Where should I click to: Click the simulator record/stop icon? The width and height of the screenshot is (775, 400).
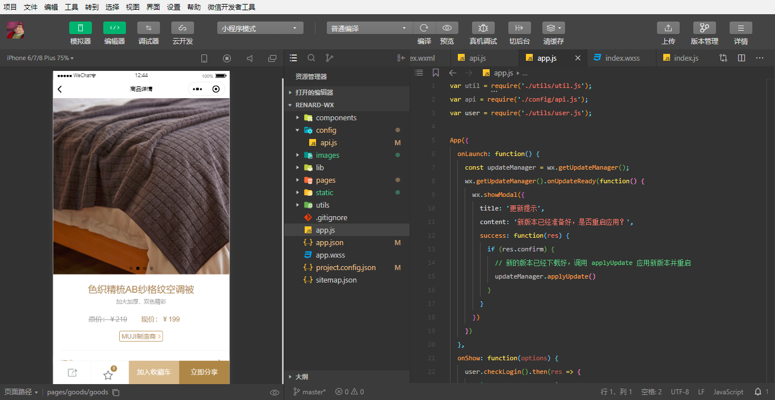pyautogui.click(x=227, y=58)
